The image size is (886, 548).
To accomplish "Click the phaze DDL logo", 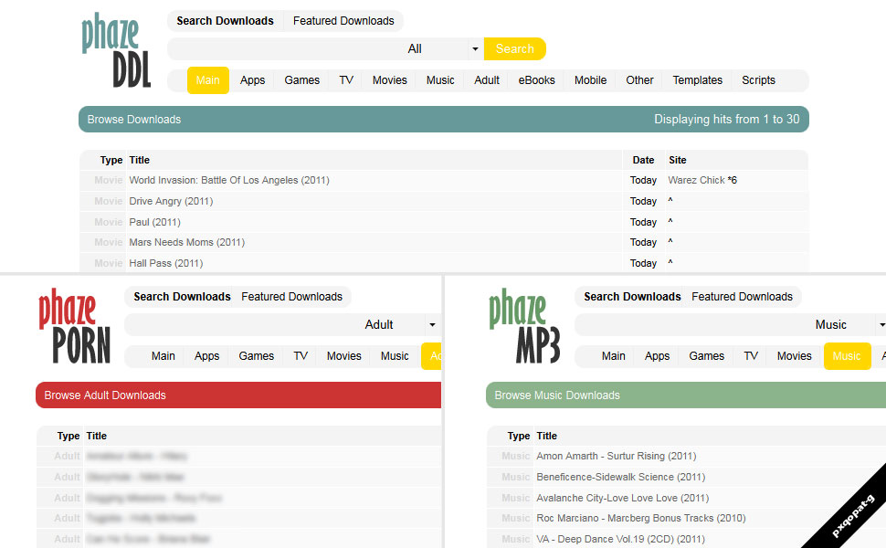I will 116,51.
